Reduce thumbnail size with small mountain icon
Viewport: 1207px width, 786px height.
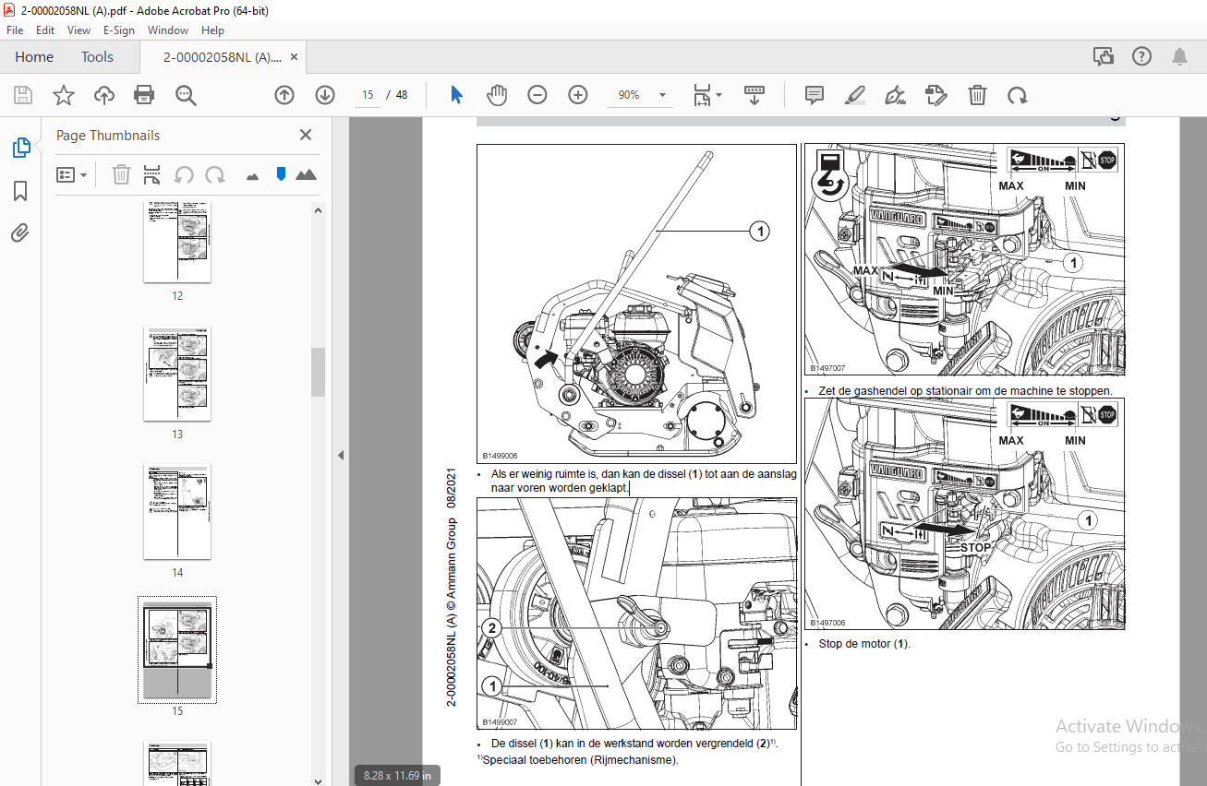[x=253, y=175]
